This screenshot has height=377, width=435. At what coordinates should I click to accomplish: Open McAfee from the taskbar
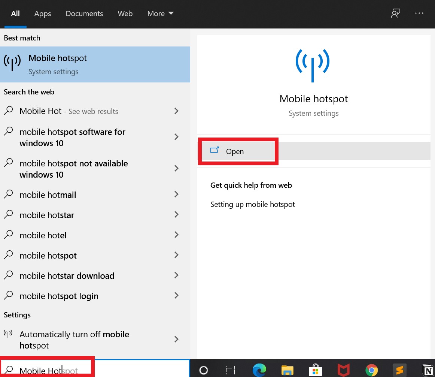pos(343,370)
